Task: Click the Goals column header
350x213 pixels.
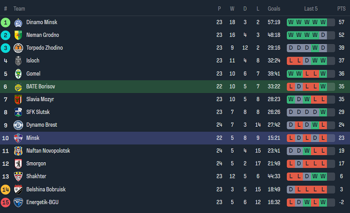Action: (274, 9)
